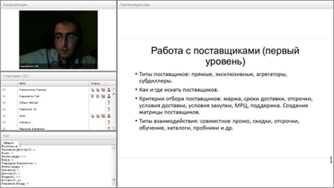
Task: Click the Конференция panel header
Action: coord(58,5)
